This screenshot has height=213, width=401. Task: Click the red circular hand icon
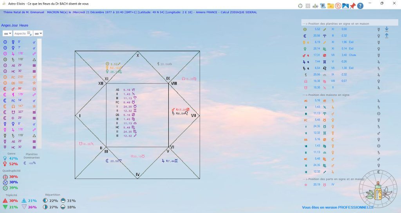pos(338,6)
